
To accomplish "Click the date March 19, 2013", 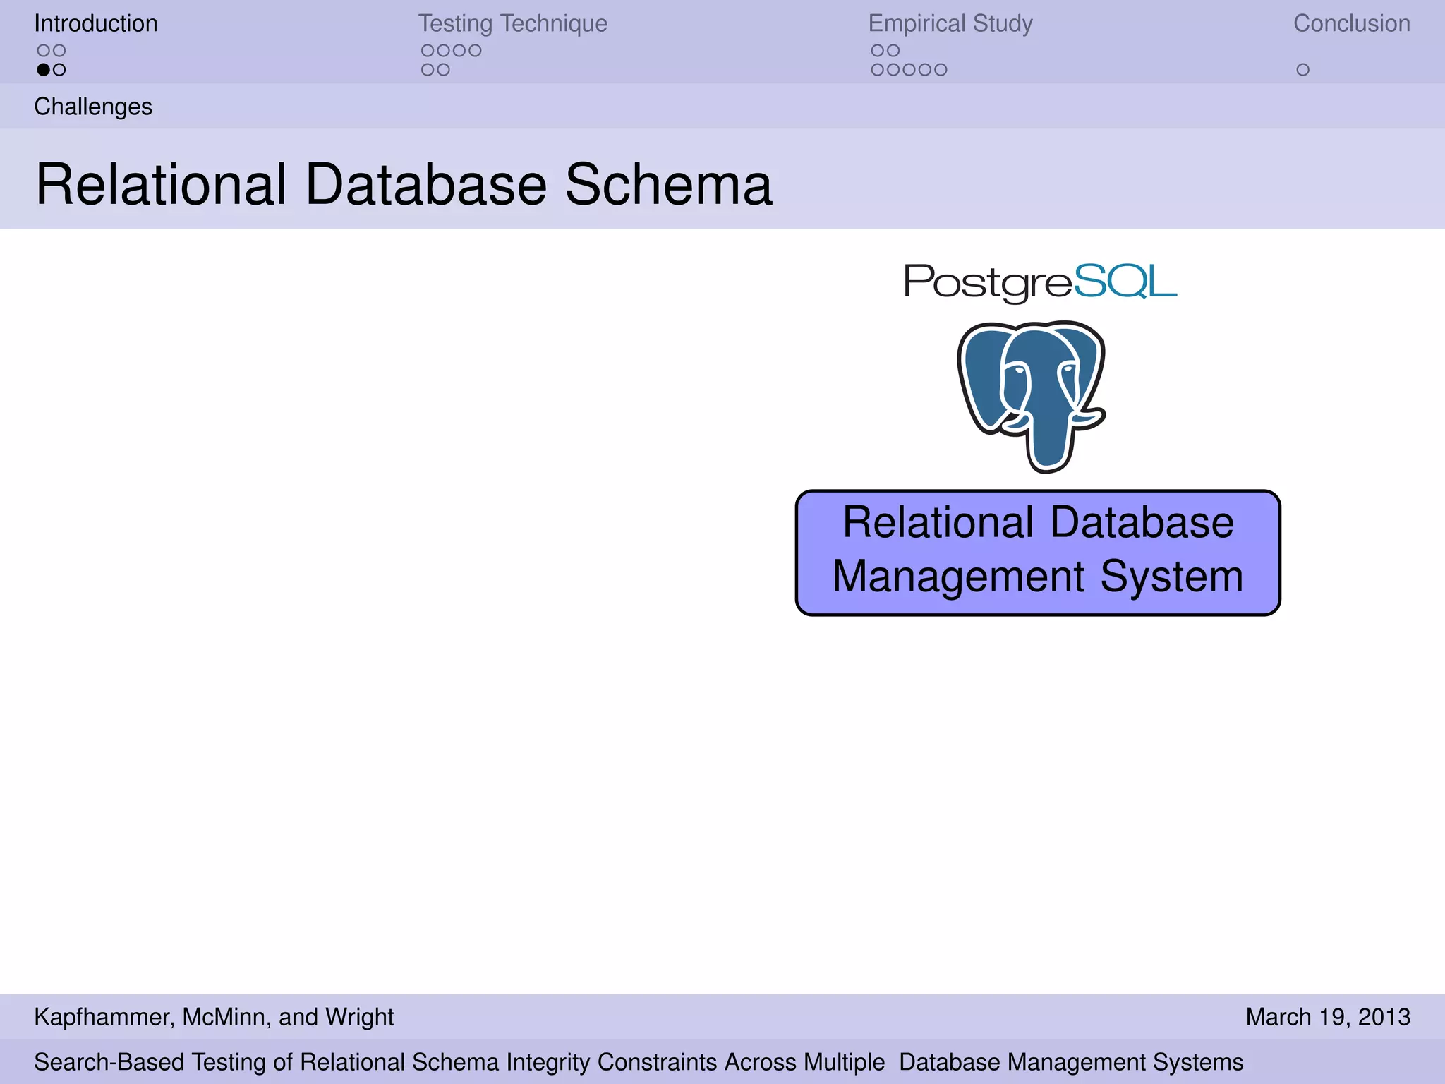I will pyautogui.click(x=1328, y=1017).
